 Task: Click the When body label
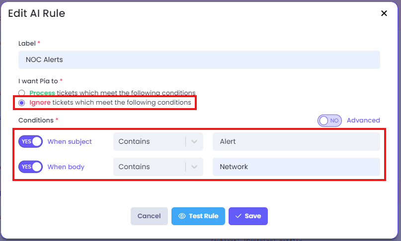[x=66, y=167]
